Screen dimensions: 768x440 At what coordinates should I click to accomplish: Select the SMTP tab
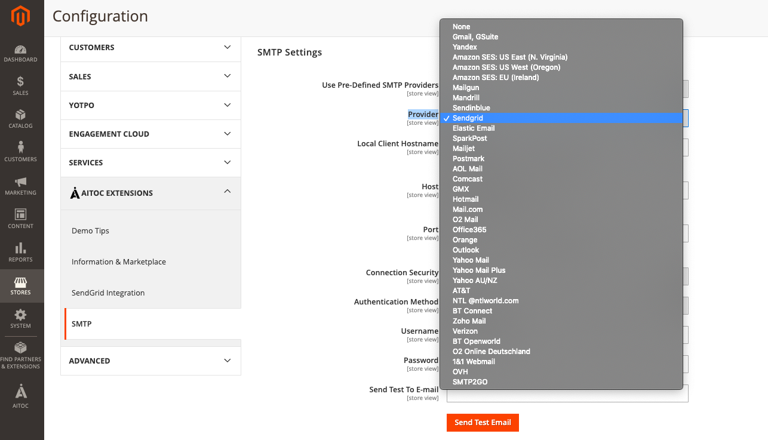click(x=152, y=324)
